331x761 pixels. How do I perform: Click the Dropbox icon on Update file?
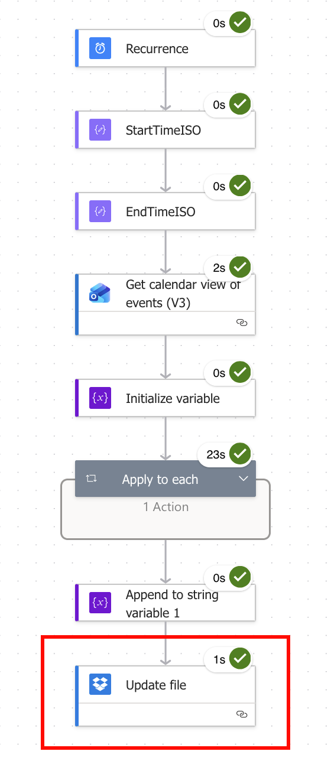coord(100,685)
